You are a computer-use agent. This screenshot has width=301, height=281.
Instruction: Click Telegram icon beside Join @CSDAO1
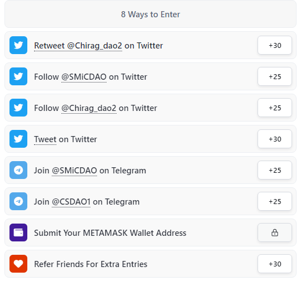click(x=18, y=201)
